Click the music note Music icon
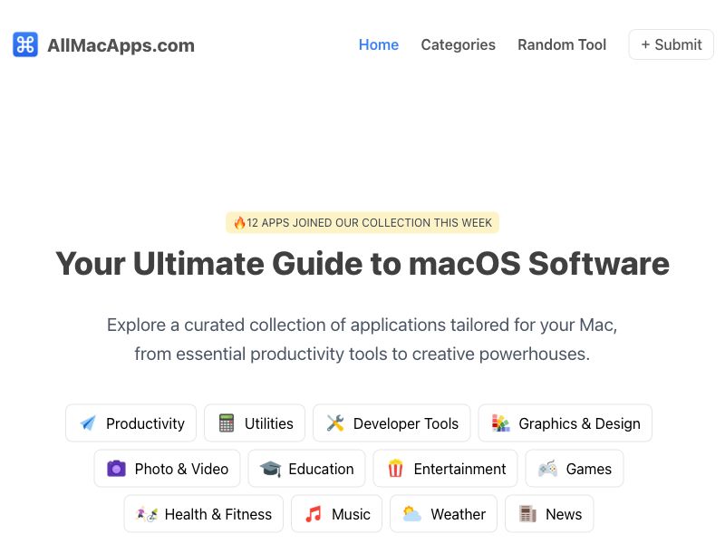This screenshot has width=725, height=544. (313, 513)
